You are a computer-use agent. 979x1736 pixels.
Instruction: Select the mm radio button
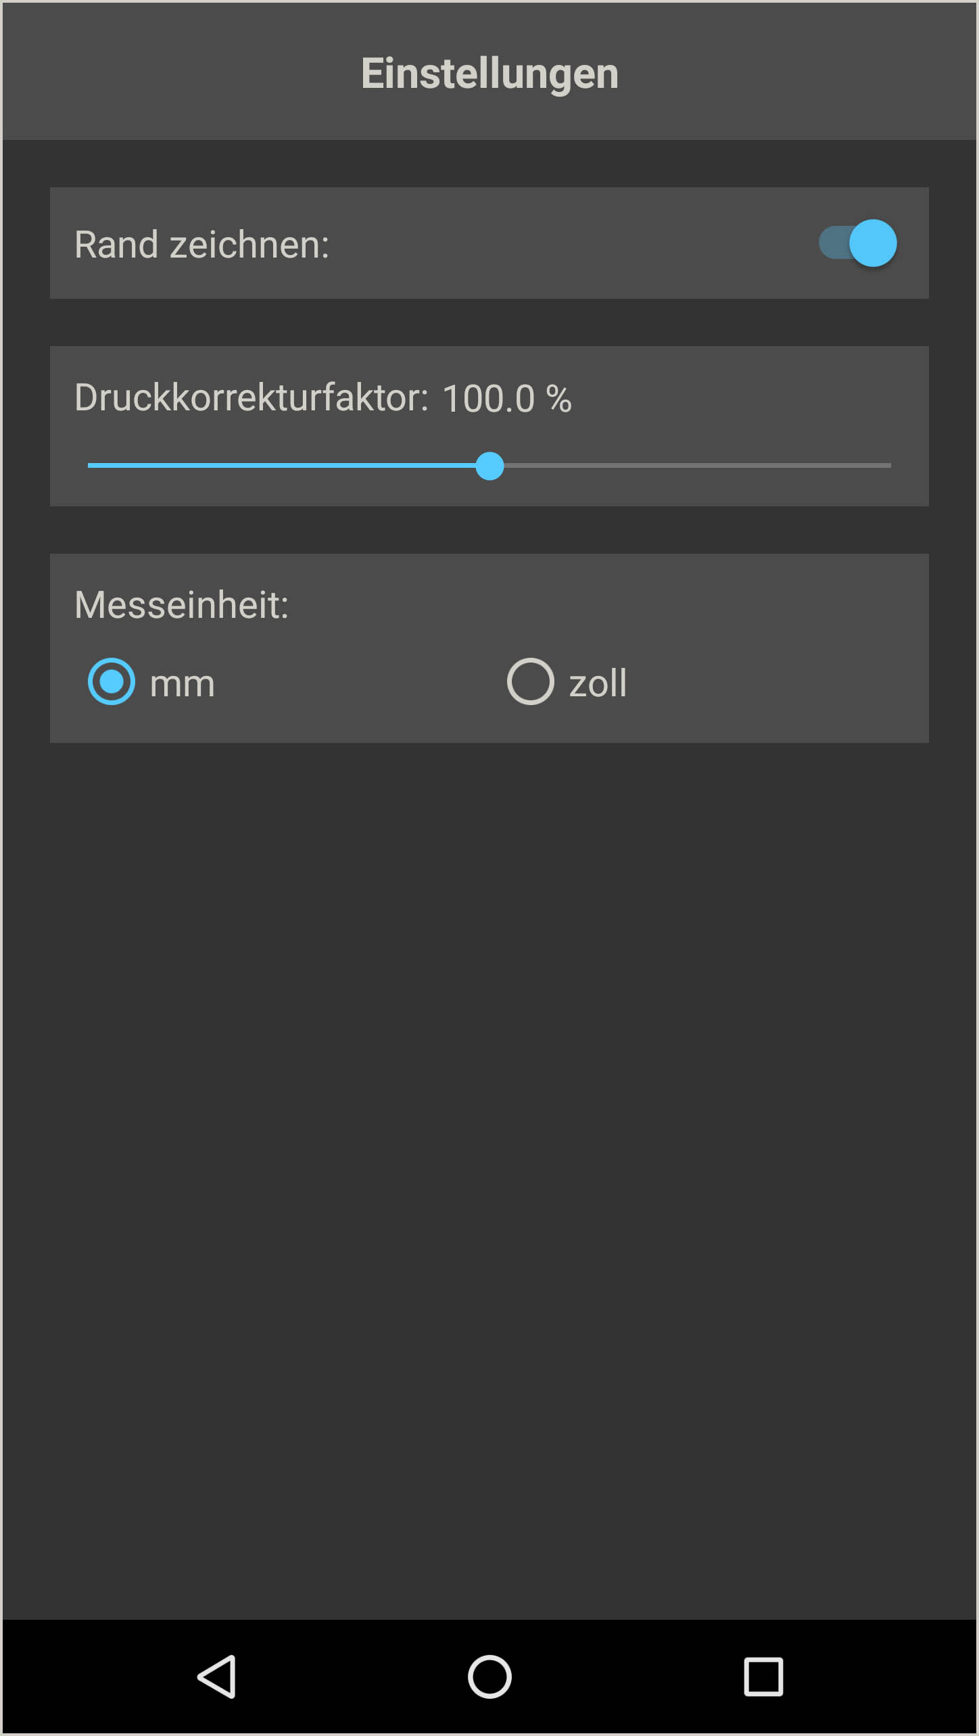112,681
